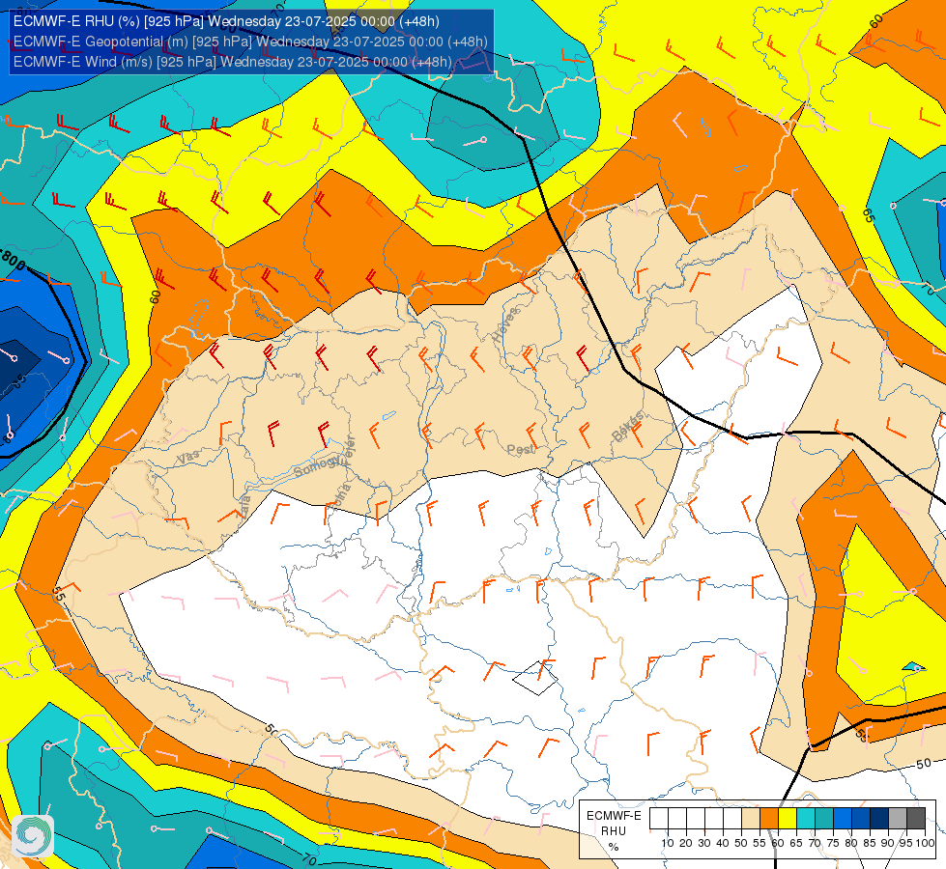Screen dimensions: 946x869
Task: Click the 'Tolna' county label
Action: [341, 496]
